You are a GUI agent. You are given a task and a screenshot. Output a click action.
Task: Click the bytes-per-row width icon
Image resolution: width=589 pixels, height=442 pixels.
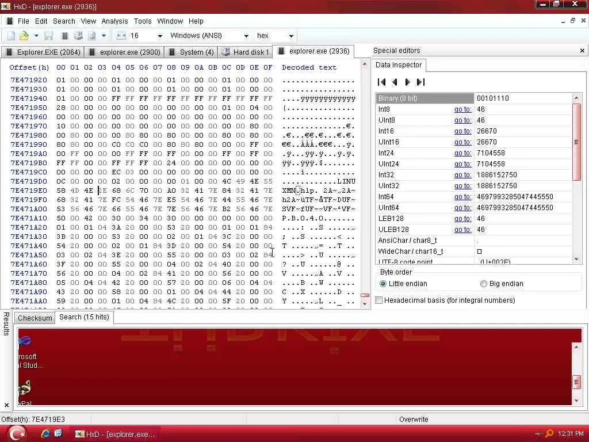[x=121, y=36]
